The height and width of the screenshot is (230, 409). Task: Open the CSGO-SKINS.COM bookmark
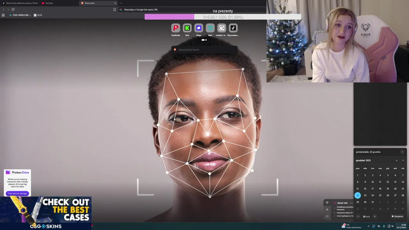pyautogui.click(x=20, y=15)
